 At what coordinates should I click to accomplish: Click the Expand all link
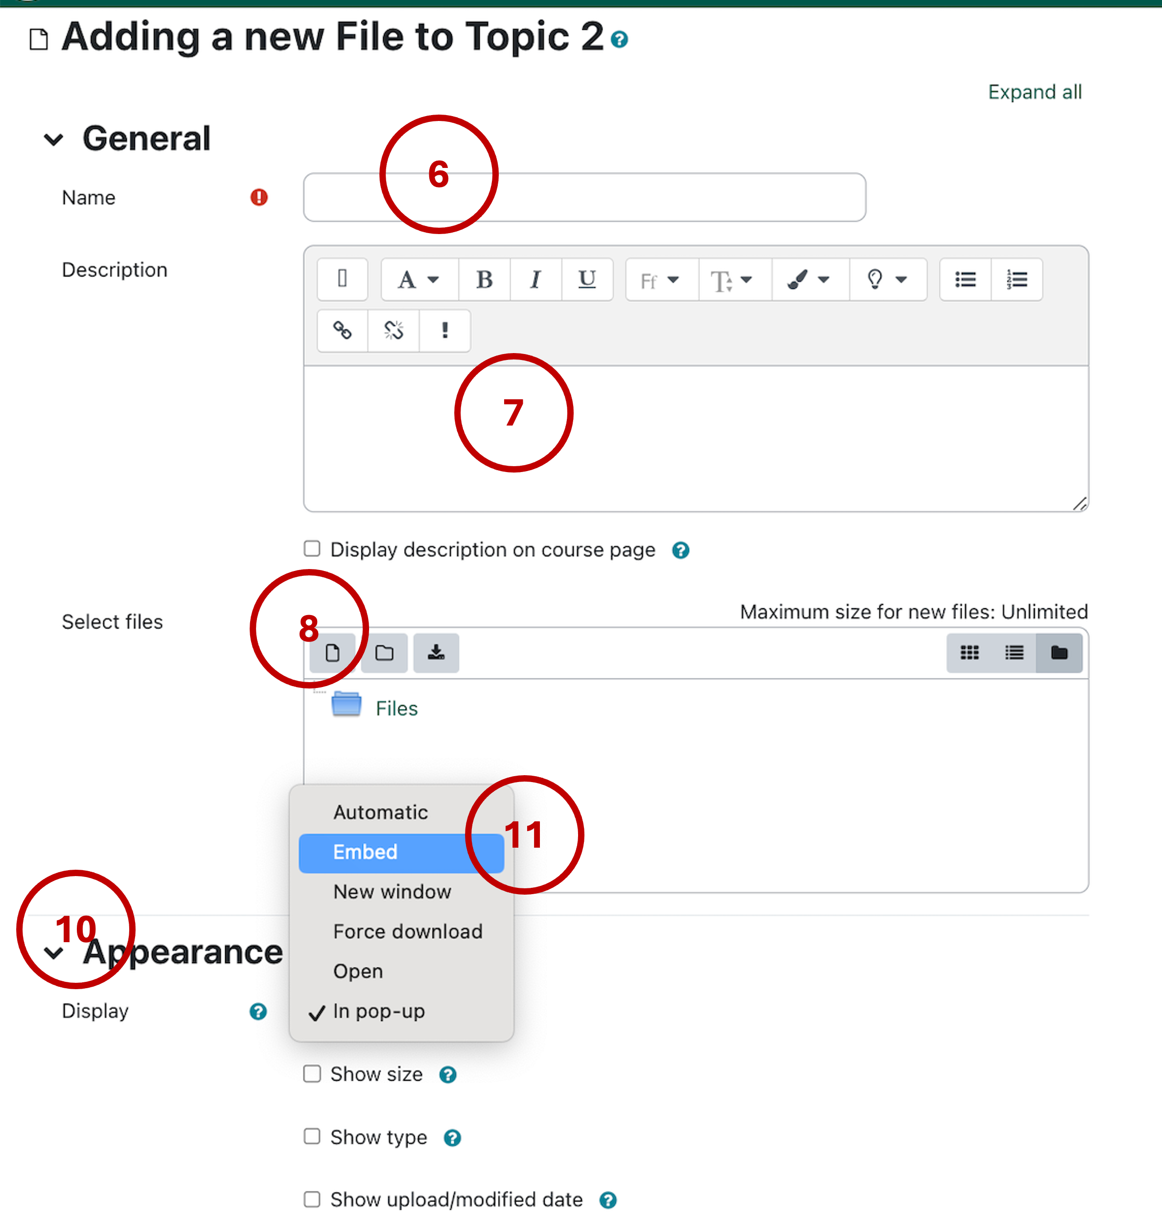click(x=1035, y=92)
